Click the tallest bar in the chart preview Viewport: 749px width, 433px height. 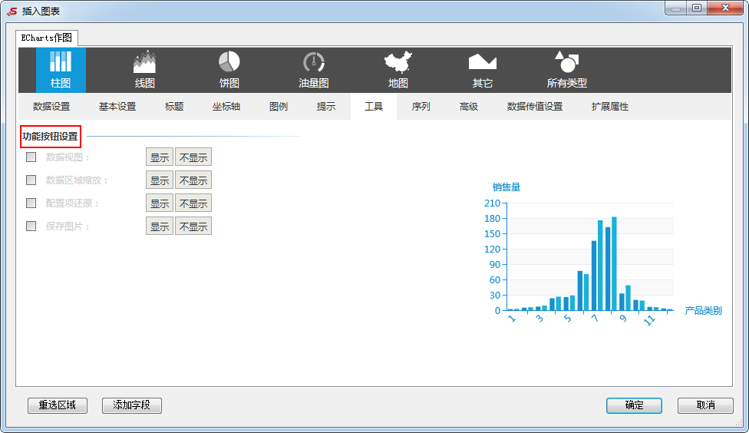tap(614, 263)
